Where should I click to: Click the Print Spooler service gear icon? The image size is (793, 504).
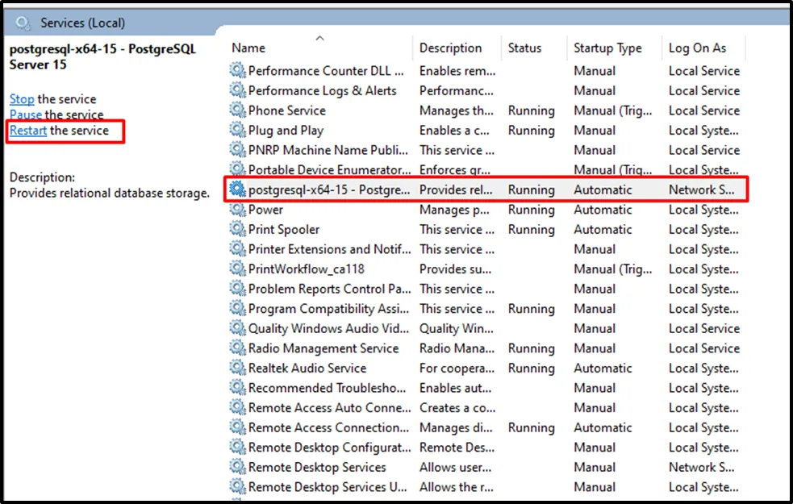(x=237, y=230)
